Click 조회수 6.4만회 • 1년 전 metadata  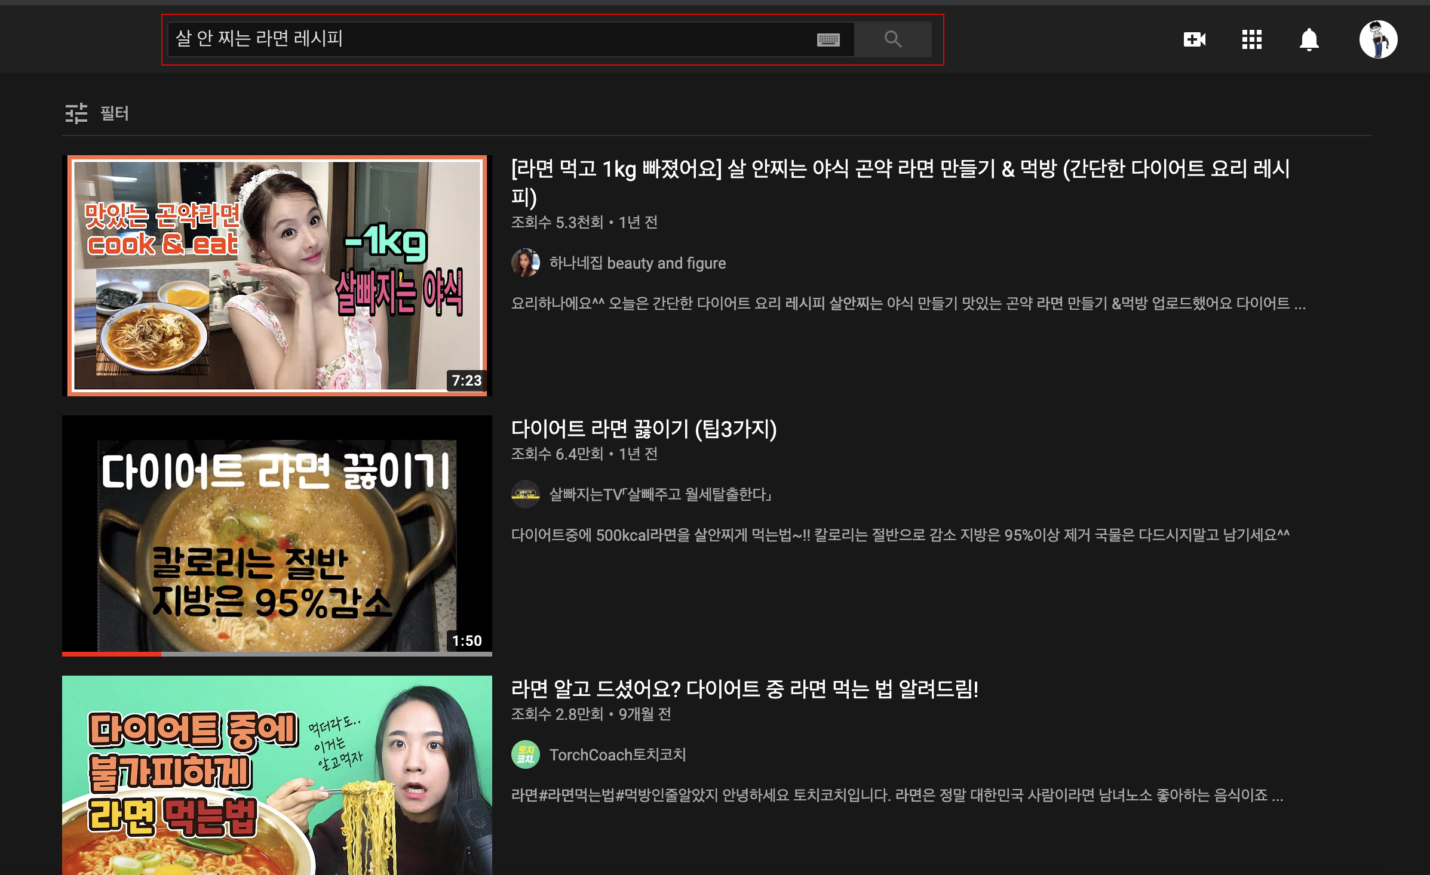tap(584, 454)
